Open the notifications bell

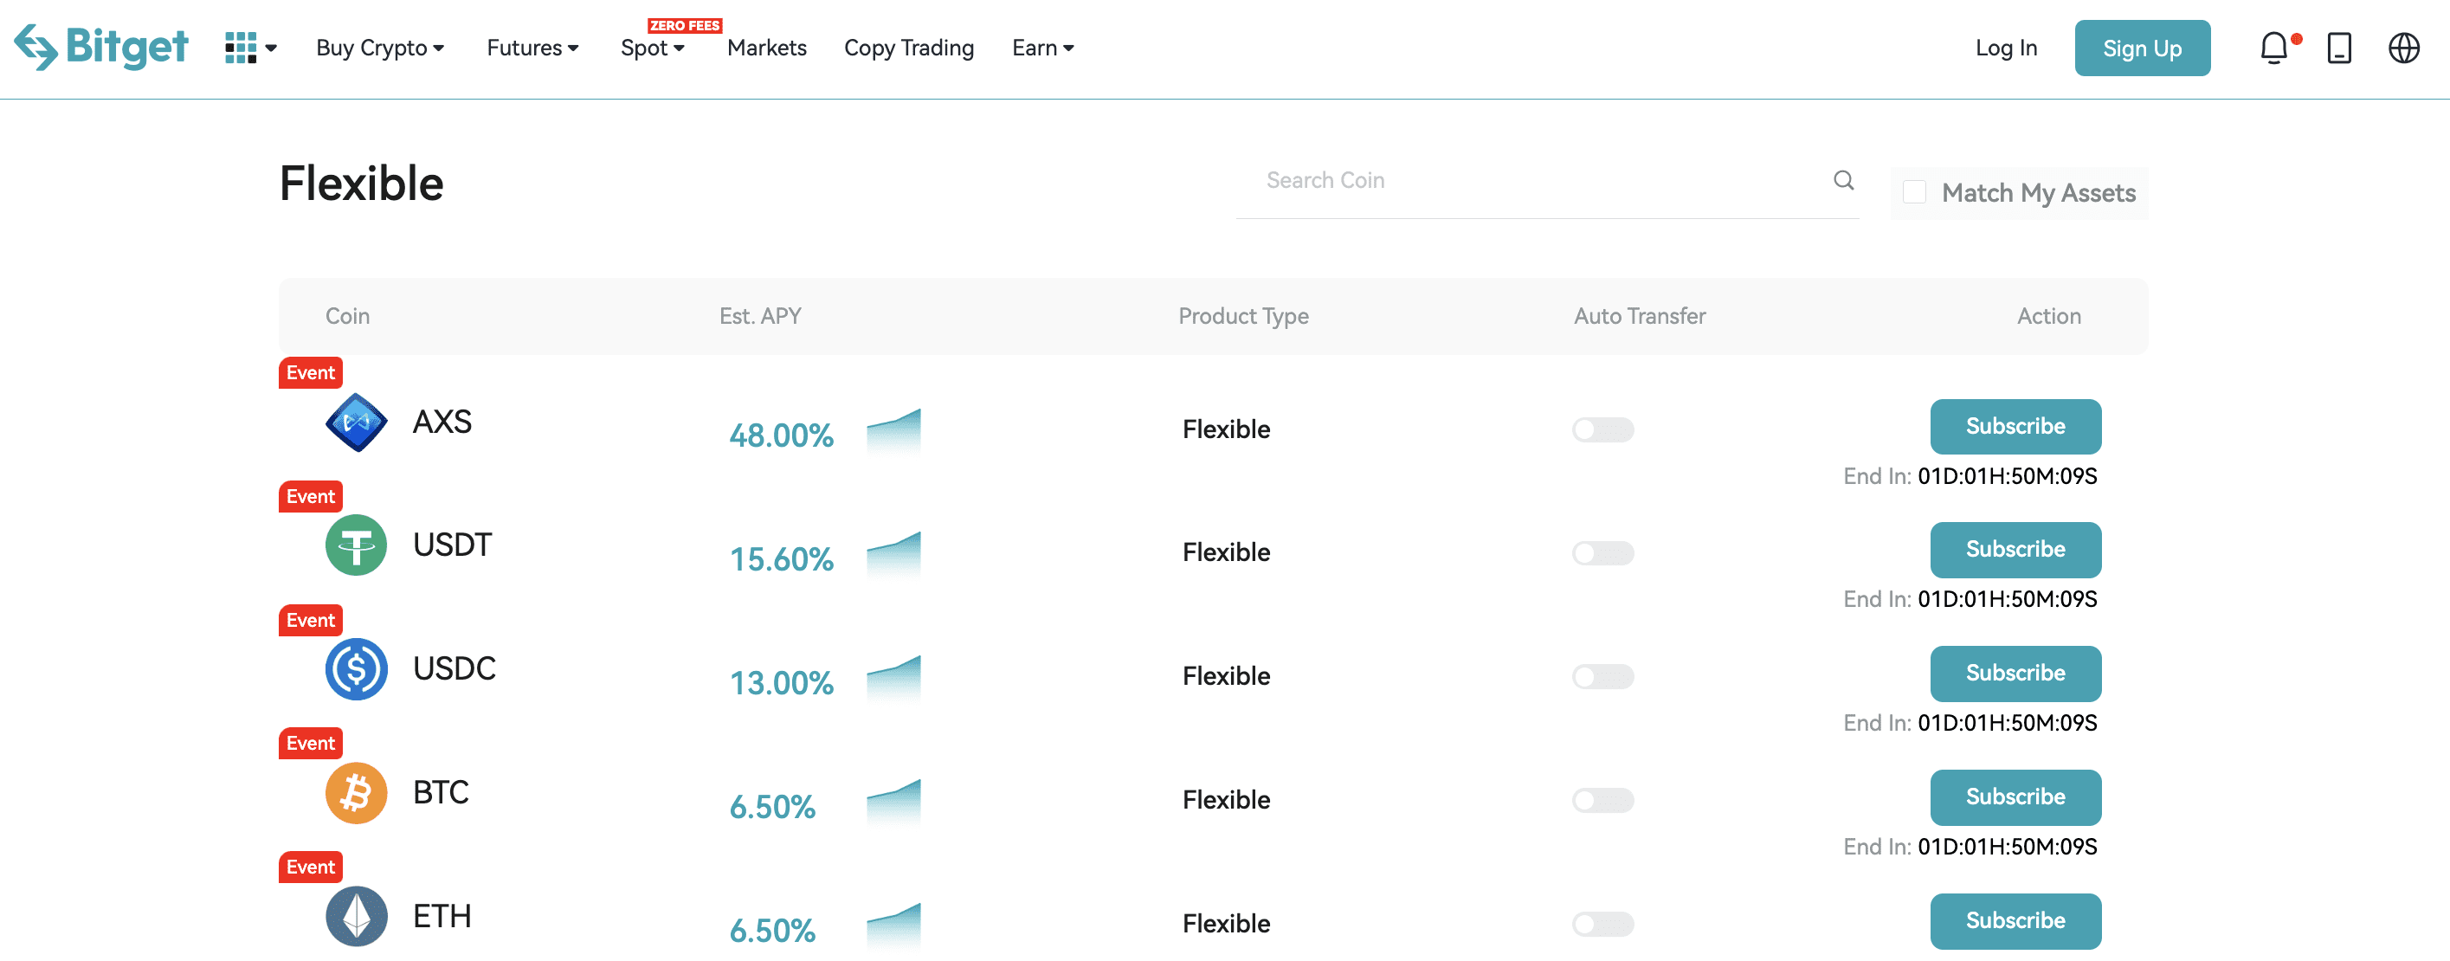2273,48
